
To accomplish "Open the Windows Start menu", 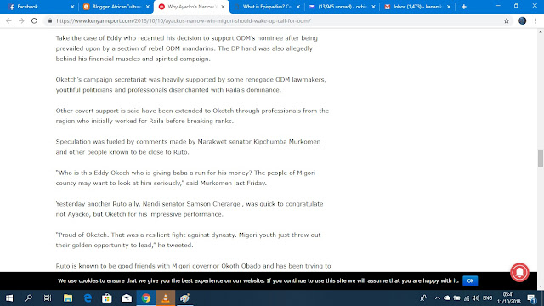I will coord(9,298).
